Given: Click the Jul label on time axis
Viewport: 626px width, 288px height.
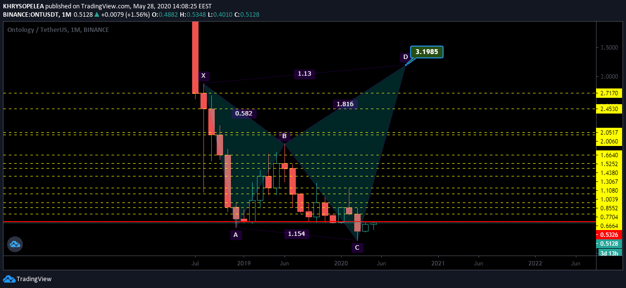Looking at the screenshot, I should (195, 263).
